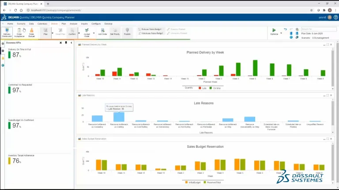Open the Sales Budget view
Screen dimensions: 339x190
click(x=32, y=33)
